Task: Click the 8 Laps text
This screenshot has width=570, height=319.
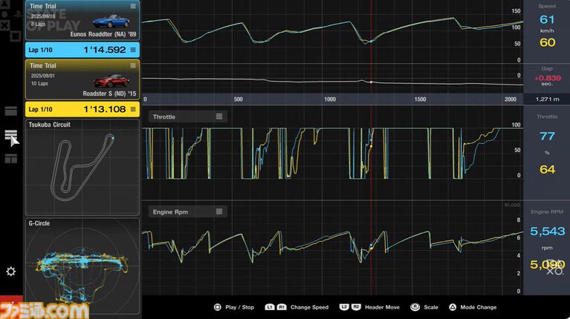Action: (x=38, y=24)
